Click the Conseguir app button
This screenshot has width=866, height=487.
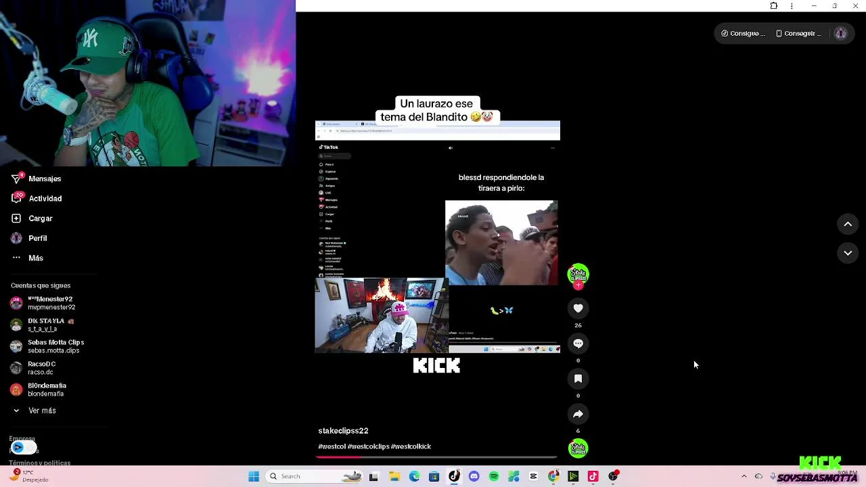[798, 33]
